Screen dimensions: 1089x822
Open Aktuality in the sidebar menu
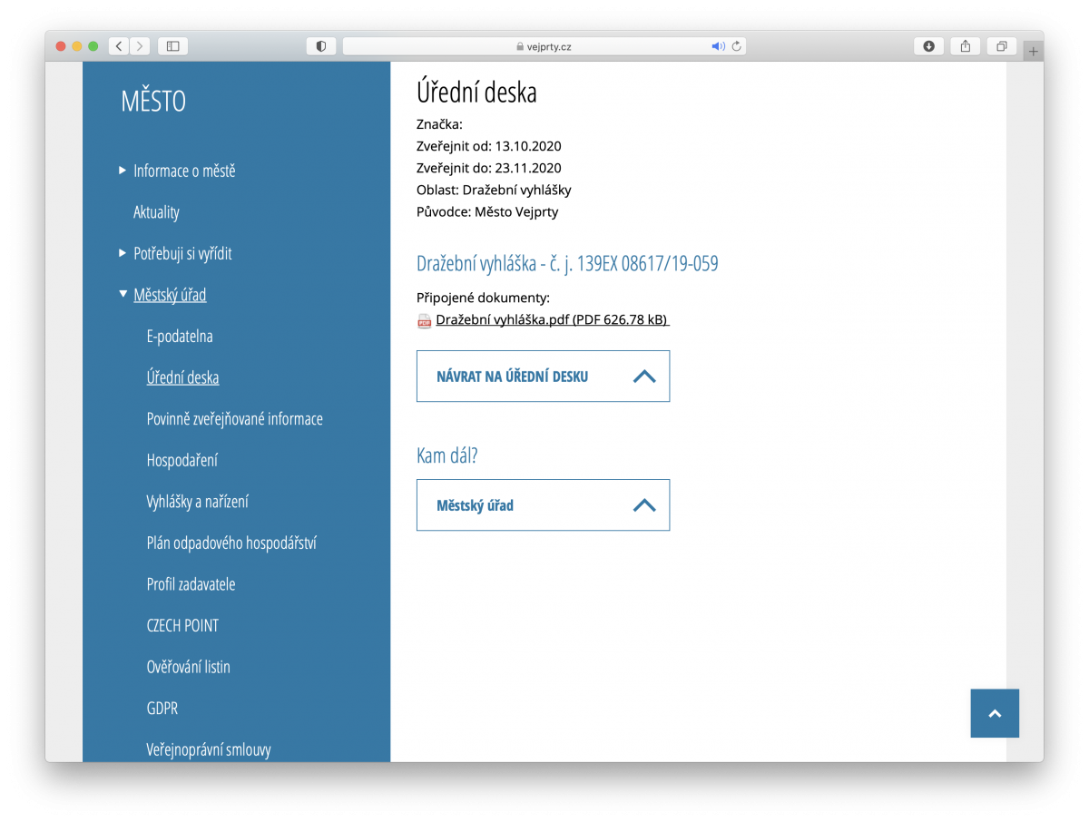156,212
